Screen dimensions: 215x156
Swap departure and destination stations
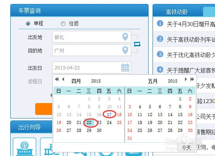[137, 44]
